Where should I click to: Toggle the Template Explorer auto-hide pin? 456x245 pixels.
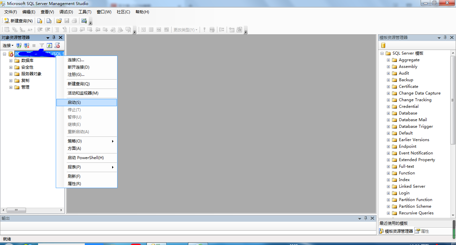(x=446, y=38)
